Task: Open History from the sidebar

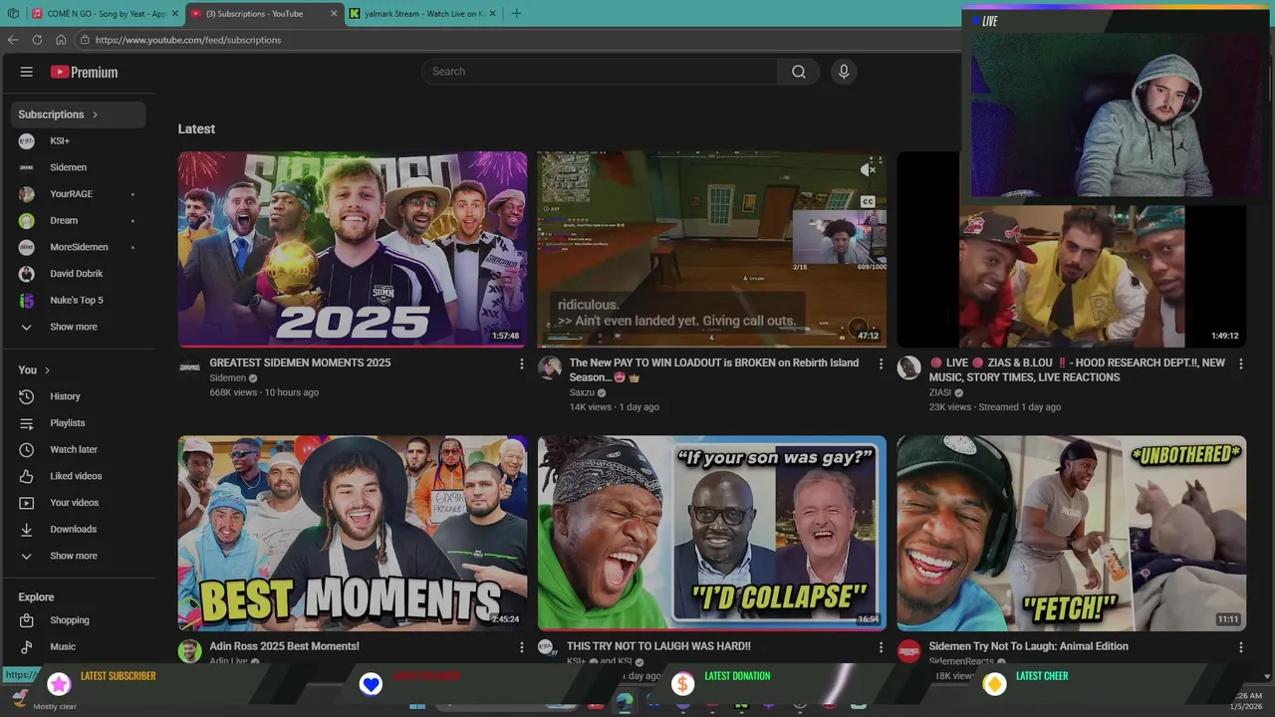Action: [x=79, y=396]
